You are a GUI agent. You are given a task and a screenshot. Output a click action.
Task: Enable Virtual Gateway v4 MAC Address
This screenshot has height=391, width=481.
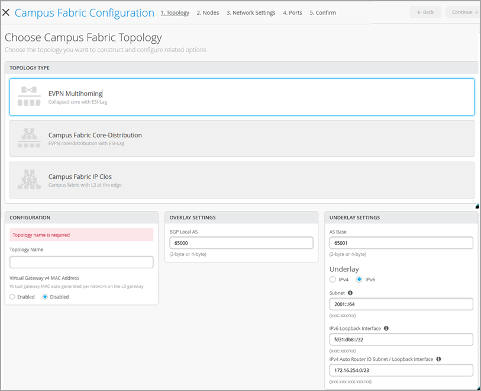click(13, 297)
